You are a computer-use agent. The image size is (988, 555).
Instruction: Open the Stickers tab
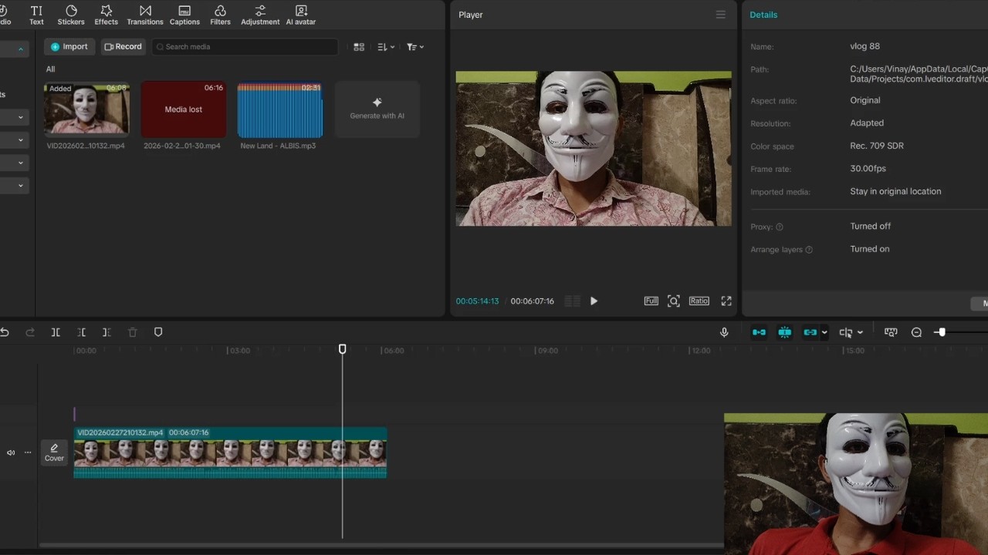71,15
